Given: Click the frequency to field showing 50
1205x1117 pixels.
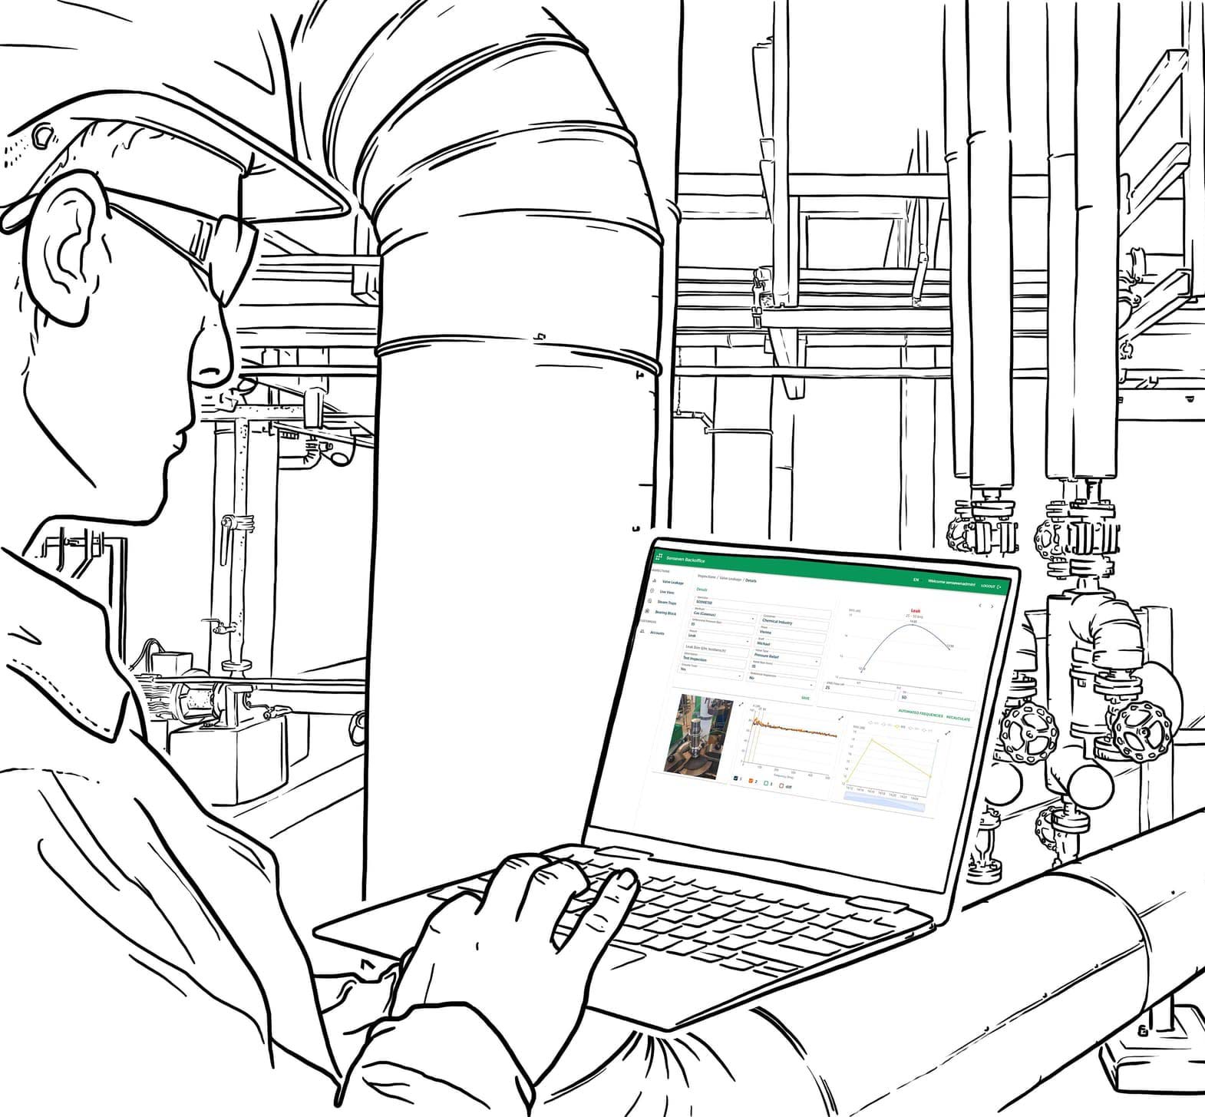Looking at the screenshot, I should [936, 700].
